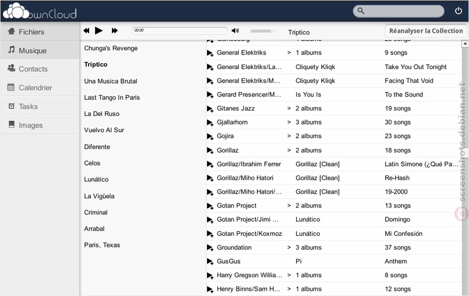Add Re-Hash row play icon
The image size is (469, 296).
[x=210, y=178]
